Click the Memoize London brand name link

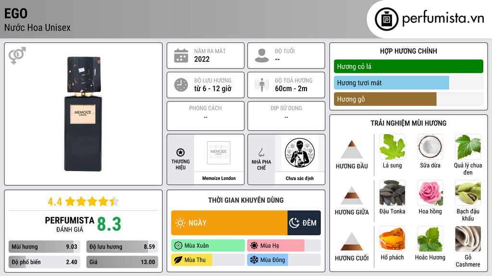point(219,178)
